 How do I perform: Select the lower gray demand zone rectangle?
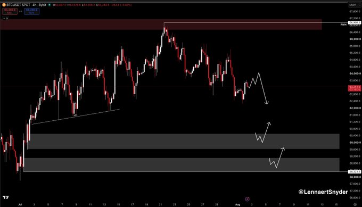coord(182,164)
